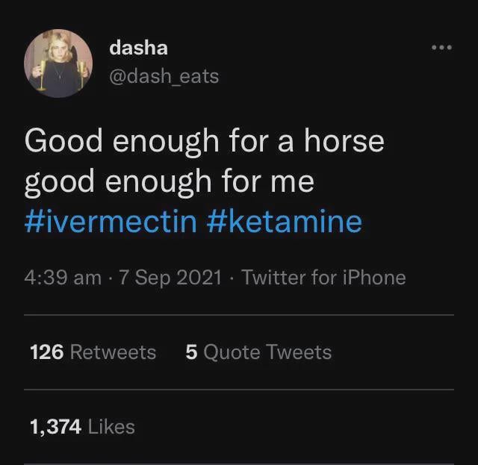The image size is (478, 465).
Task: Click the 7 Sep 2021 date
Action: coord(170,278)
